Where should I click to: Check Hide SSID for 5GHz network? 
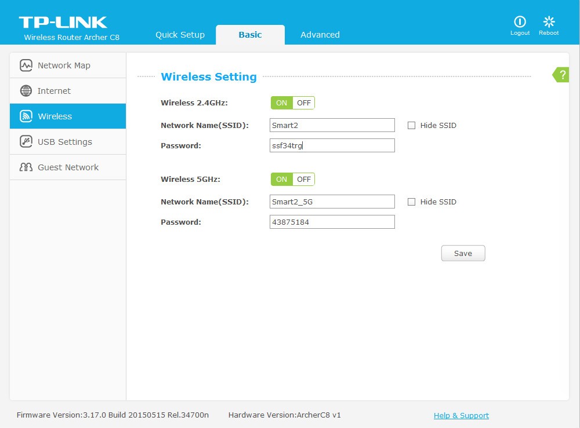pos(411,202)
